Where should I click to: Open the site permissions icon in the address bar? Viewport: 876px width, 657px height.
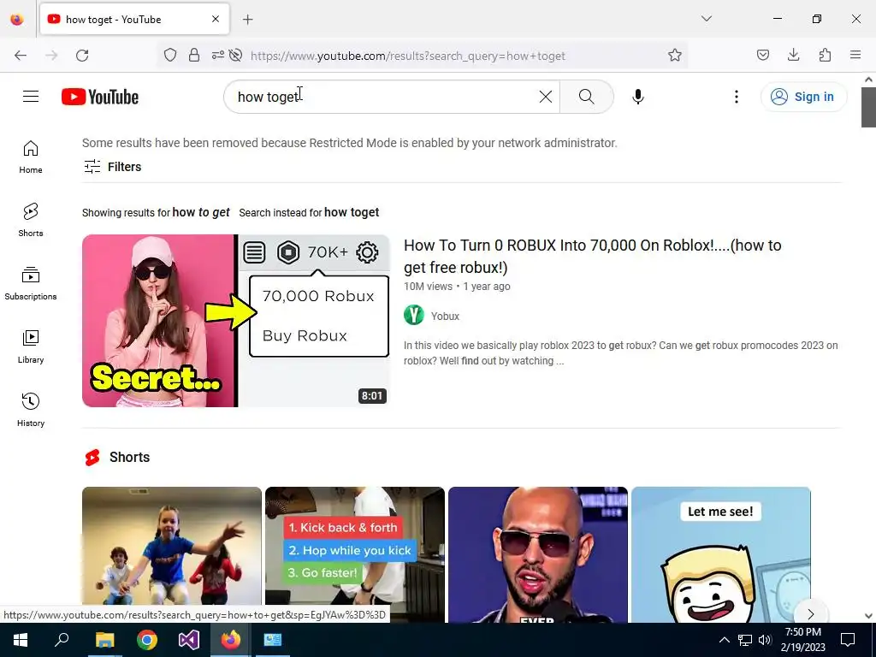(217, 55)
